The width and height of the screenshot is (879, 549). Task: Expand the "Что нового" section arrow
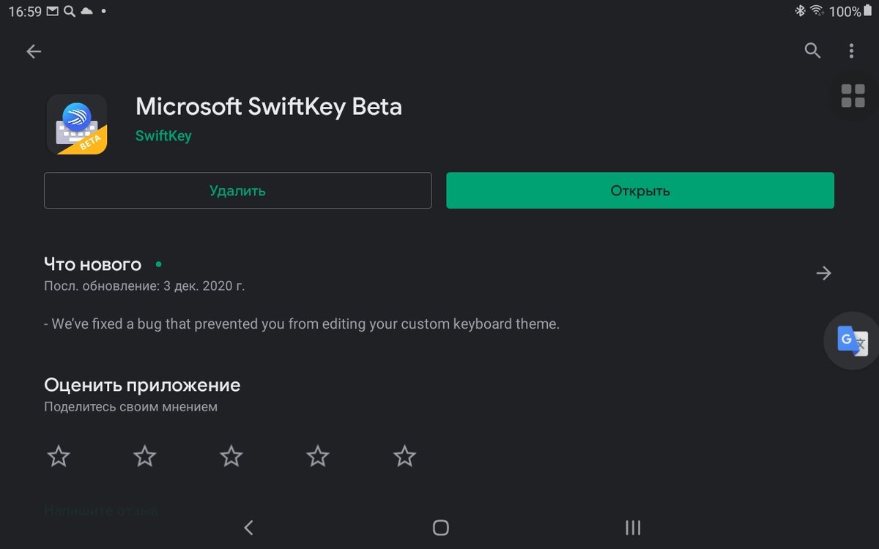[823, 273]
